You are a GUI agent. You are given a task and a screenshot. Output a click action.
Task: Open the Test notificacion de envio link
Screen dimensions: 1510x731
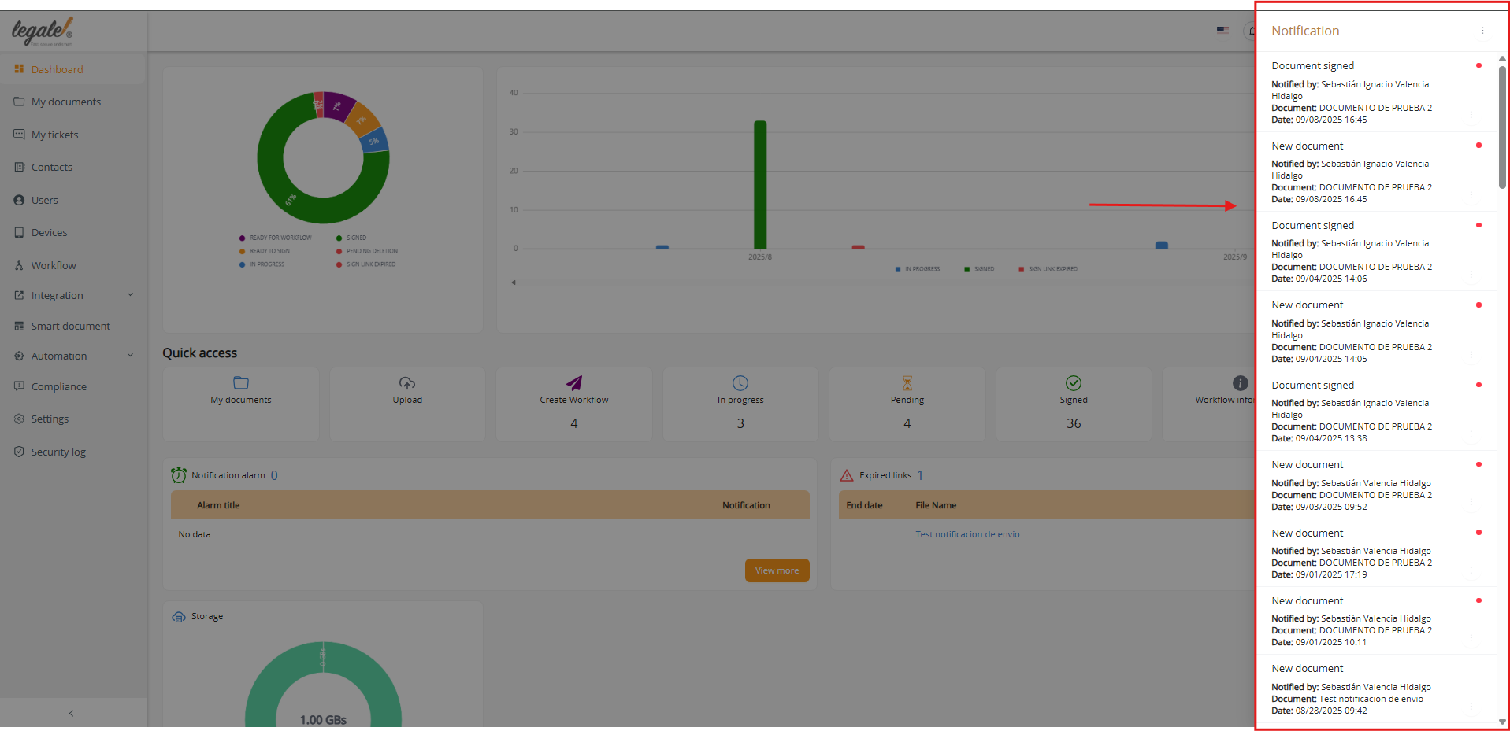tap(967, 534)
